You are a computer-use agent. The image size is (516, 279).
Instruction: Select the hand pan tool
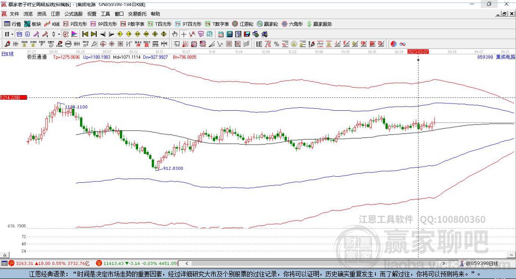(175, 34)
